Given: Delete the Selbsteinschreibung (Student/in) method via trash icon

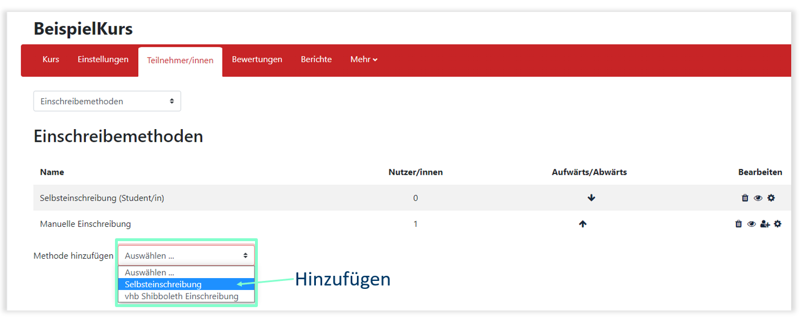Looking at the screenshot, I should point(745,198).
